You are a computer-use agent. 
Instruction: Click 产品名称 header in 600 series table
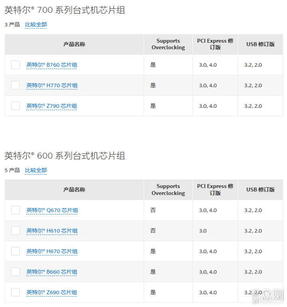pyautogui.click(x=74, y=190)
